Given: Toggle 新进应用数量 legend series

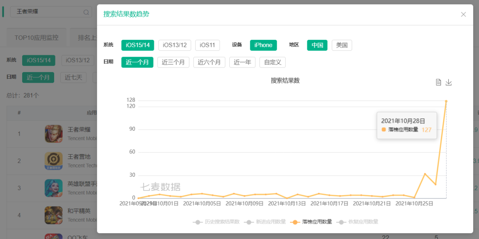Looking at the screenshot, I should pyautogui.click(x=265, y=222).
